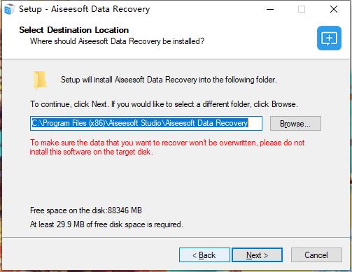Click the 'At least 29.9 MB' requirement text

(x=106, y=224)
